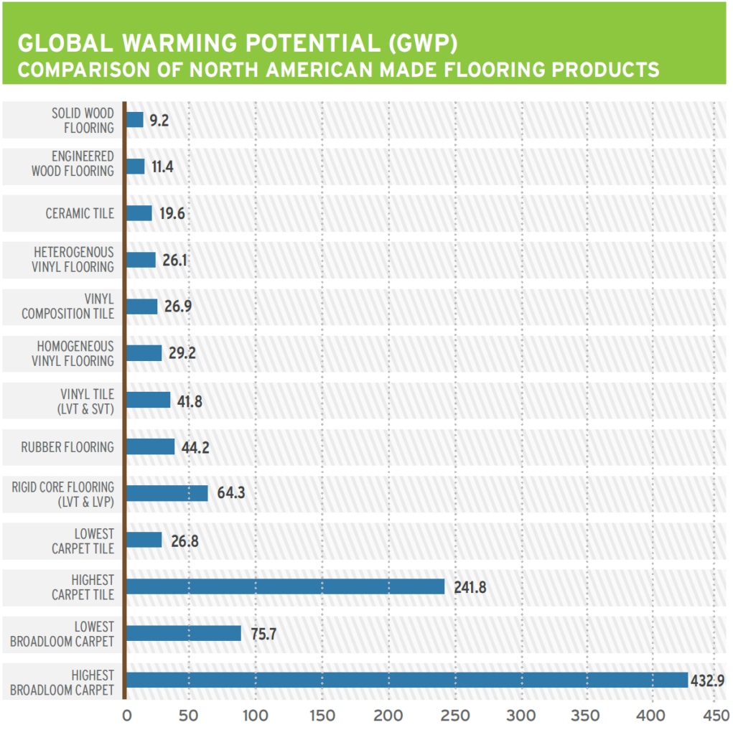Select the 'Lowest Carpet Tile' label
Viewport: 733px width, 735px height.
[x=83, y=541]
